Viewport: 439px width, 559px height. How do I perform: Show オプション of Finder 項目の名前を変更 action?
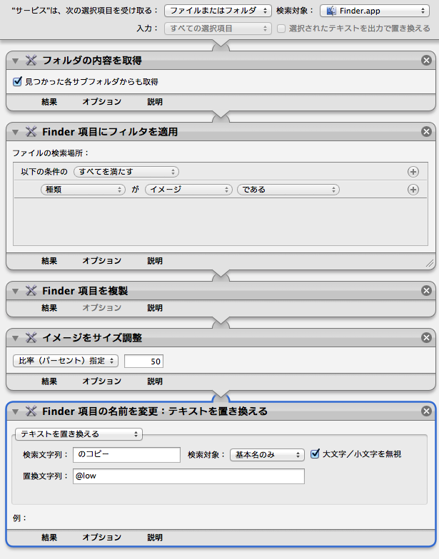pyautogui.click(x=101, y=538)
